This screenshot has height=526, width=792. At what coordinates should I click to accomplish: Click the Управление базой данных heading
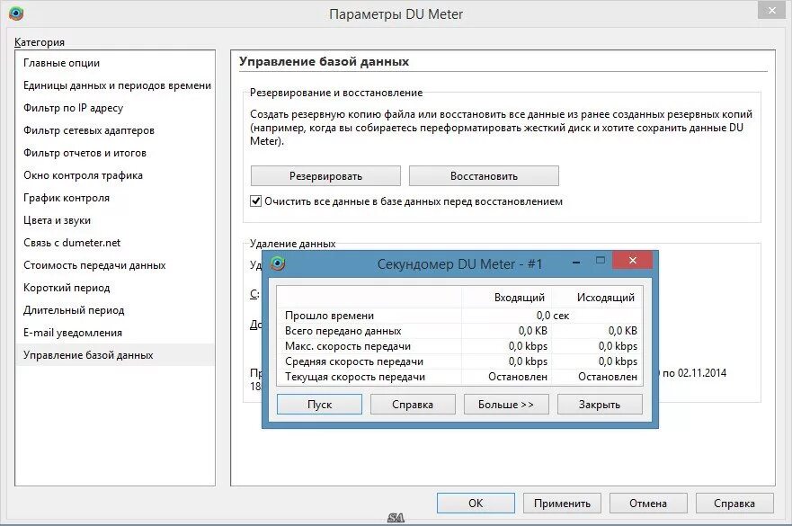click(x=324, y=62)
